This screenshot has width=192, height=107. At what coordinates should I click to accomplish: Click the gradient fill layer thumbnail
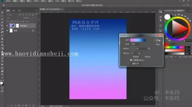pyautogui.click(x=12, y=26)
